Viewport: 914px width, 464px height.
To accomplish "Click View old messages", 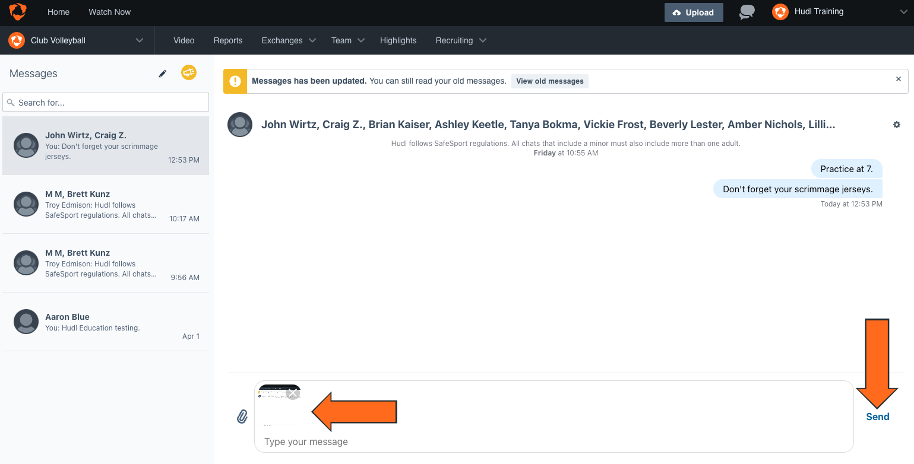I will point(549,81).
